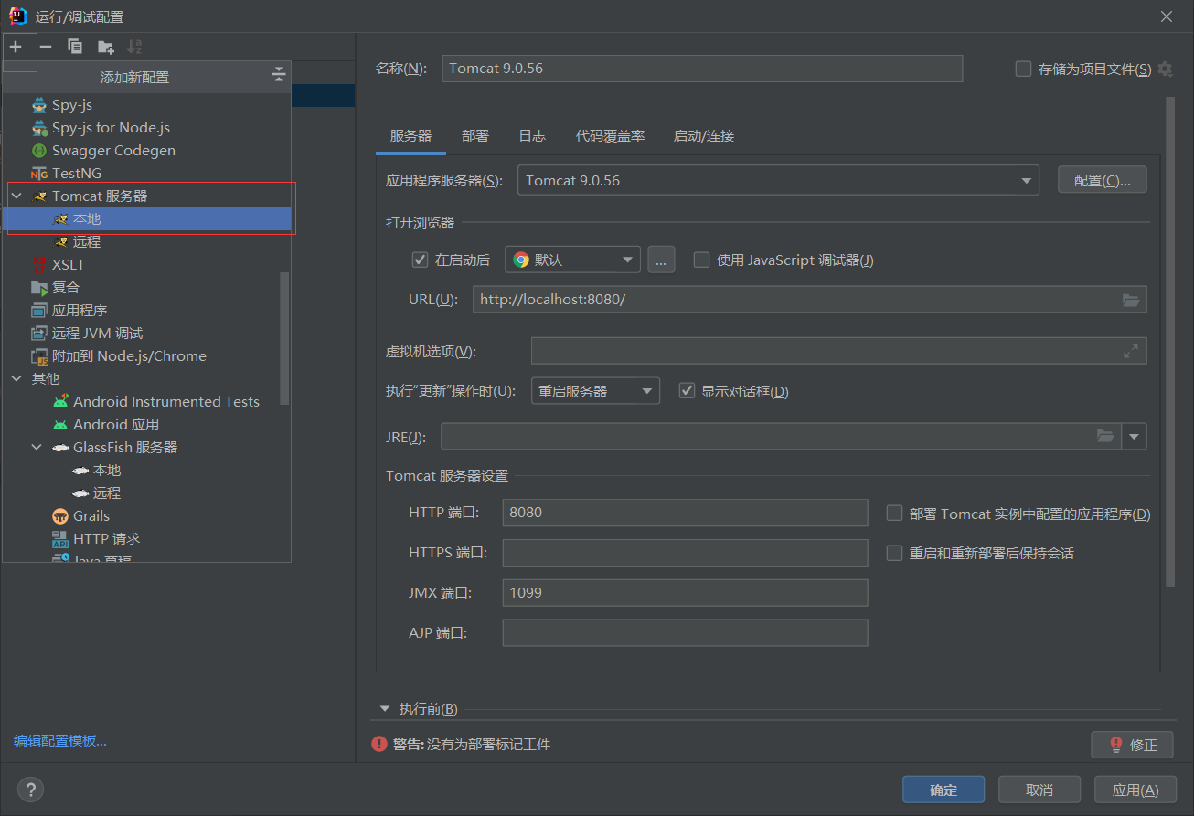Switch to 部署 tab
This screenshot has height=816, width=1194.
475,136
